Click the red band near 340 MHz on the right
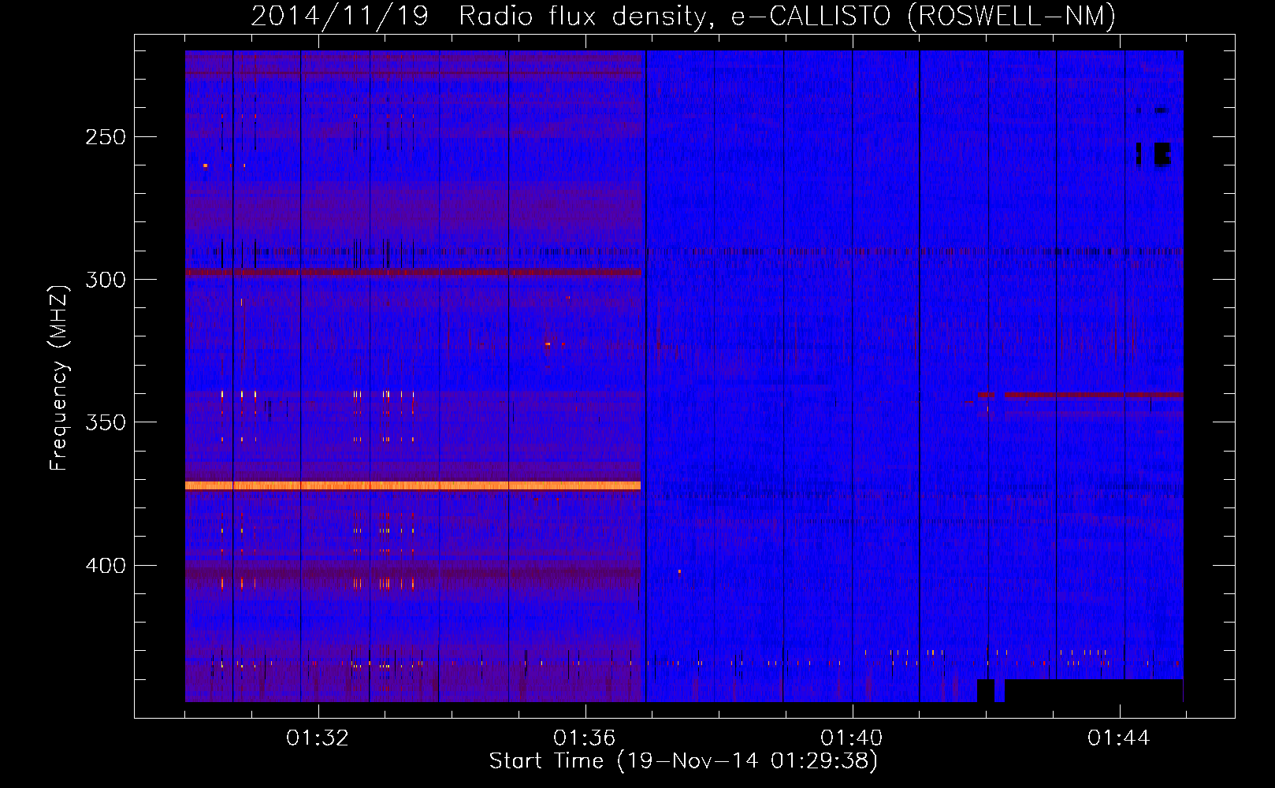The image size is (1275, 788). click(1094, 394)
